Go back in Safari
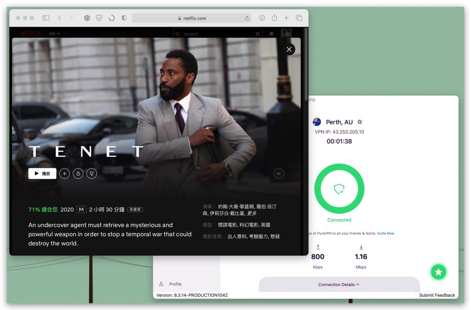 coord(59,18)
